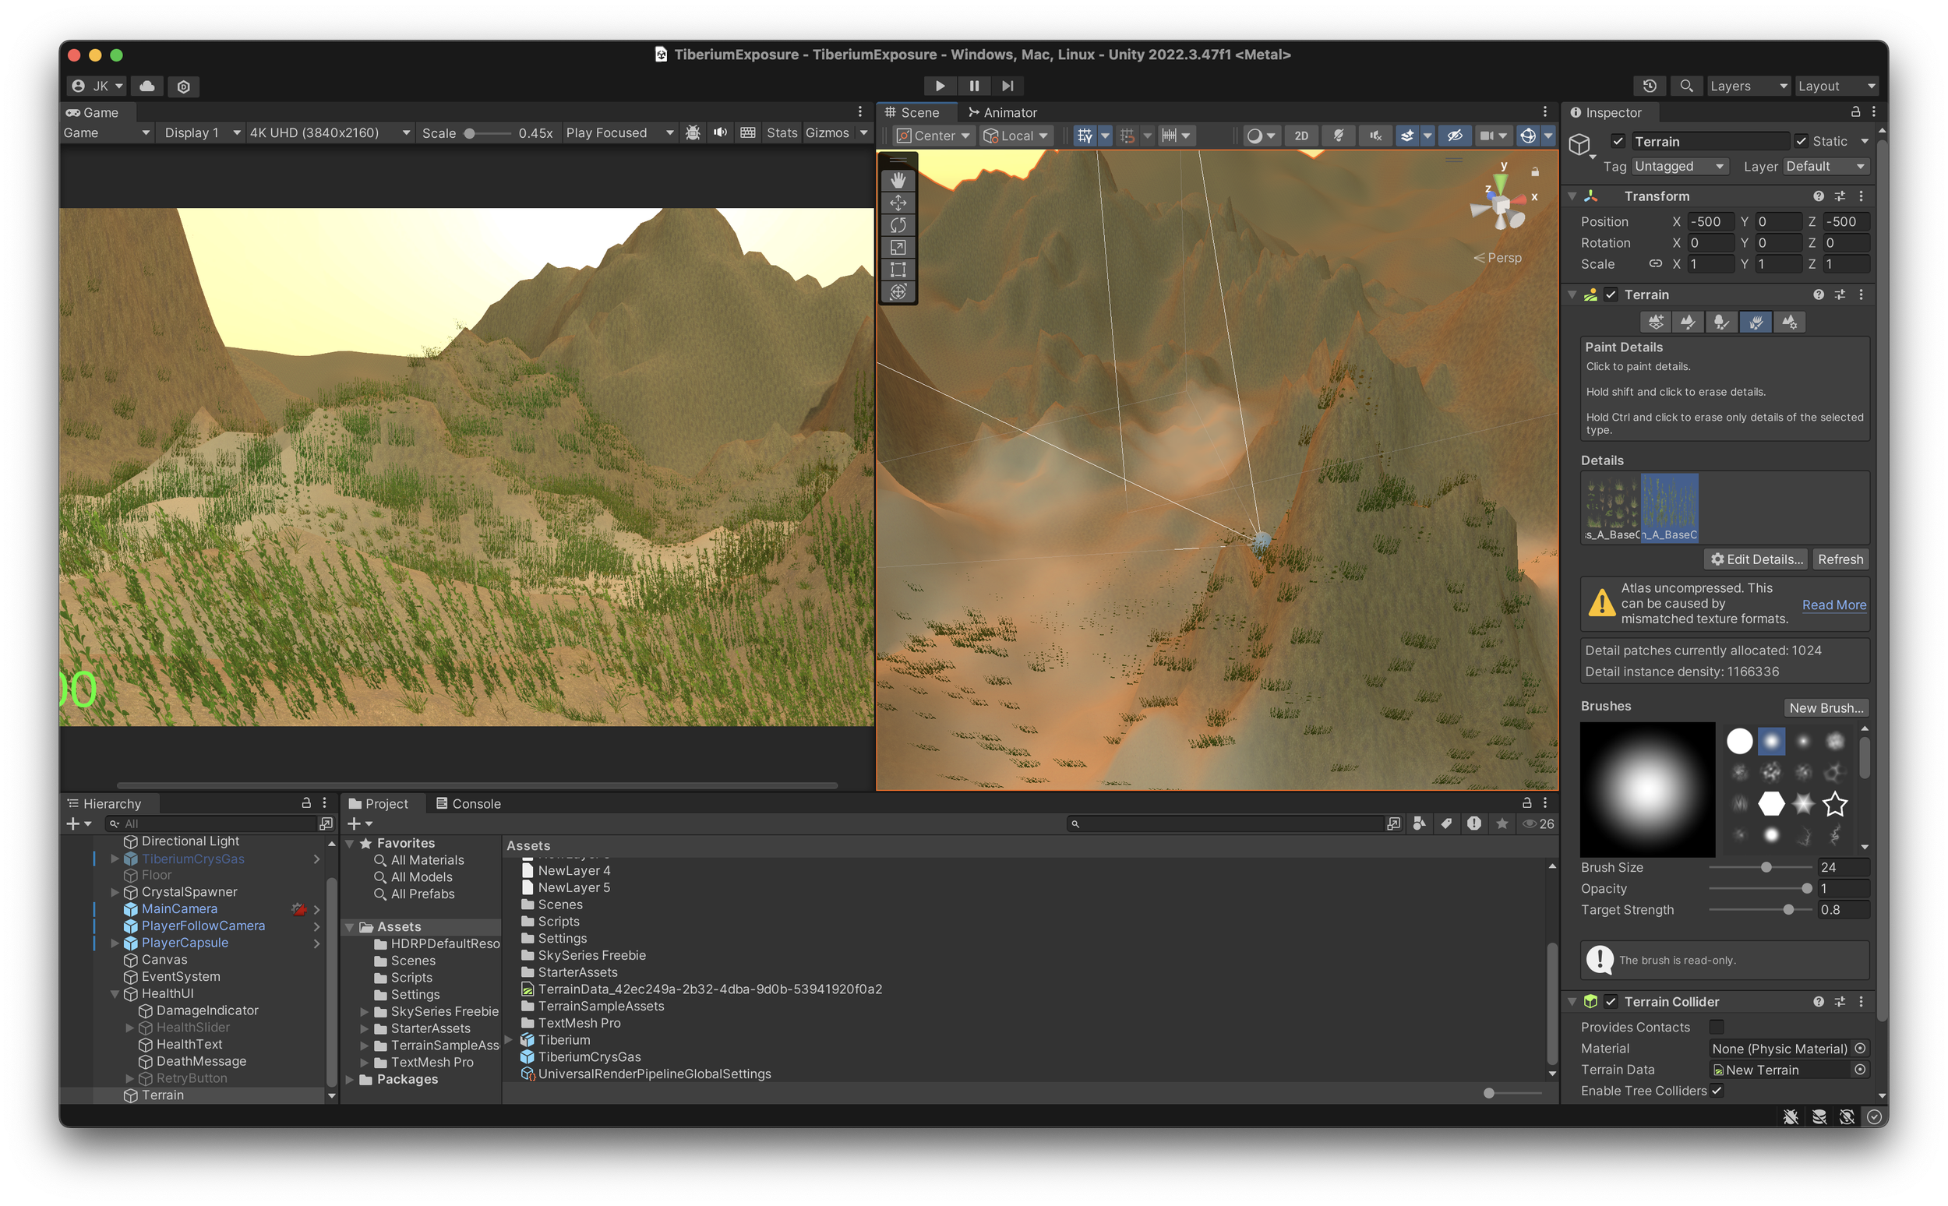Viewport: 1948px width, 1206px height.
Task: Enable the Provides Contacts checkbox
Action: 1717,1027
